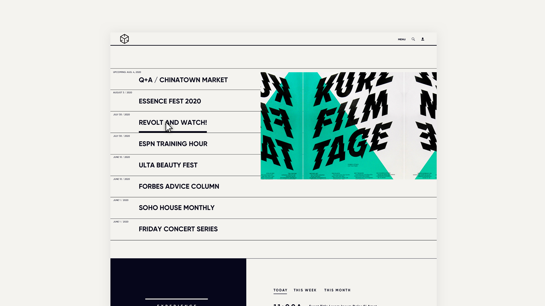545x306 pixels.
Task: Open the MENU navigation item
Action: pos(402,39)
